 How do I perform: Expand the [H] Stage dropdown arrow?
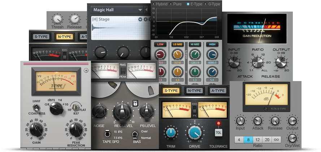140,19
